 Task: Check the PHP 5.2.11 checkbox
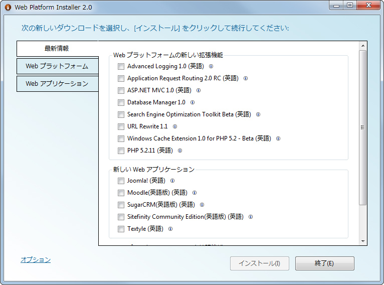pyautogui.click(x=121, y=151)
